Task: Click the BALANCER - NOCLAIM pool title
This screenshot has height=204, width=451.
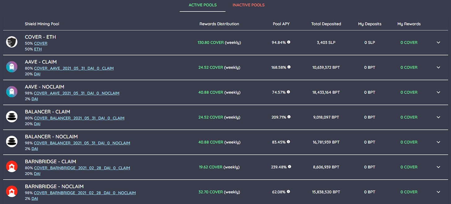Action: tap(51, 137)
